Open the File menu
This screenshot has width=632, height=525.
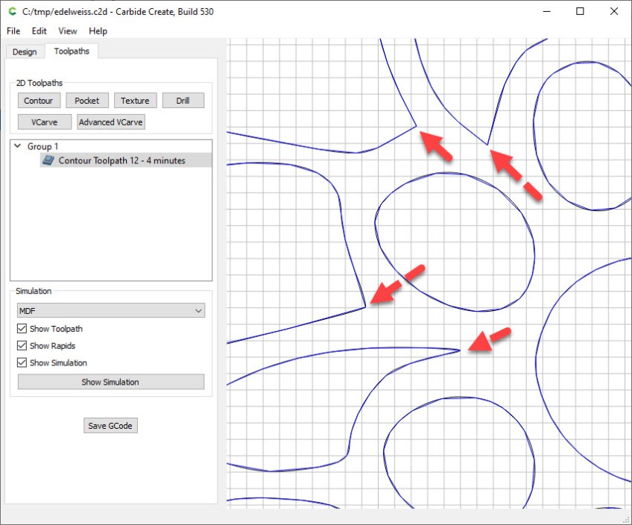click(x=13, y=31)
